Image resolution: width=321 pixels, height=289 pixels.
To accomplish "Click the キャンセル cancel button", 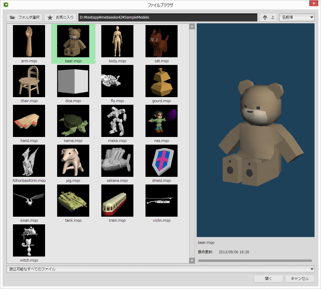I will tap(300, 279).
